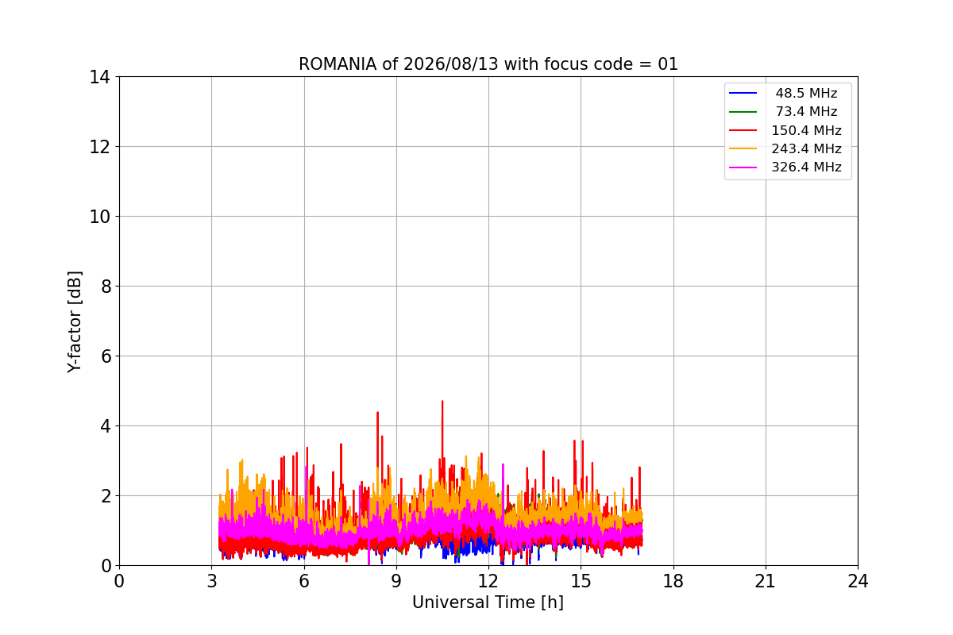Click the x-axis tick label 15
953x635 pixels.
click(581, 581)
